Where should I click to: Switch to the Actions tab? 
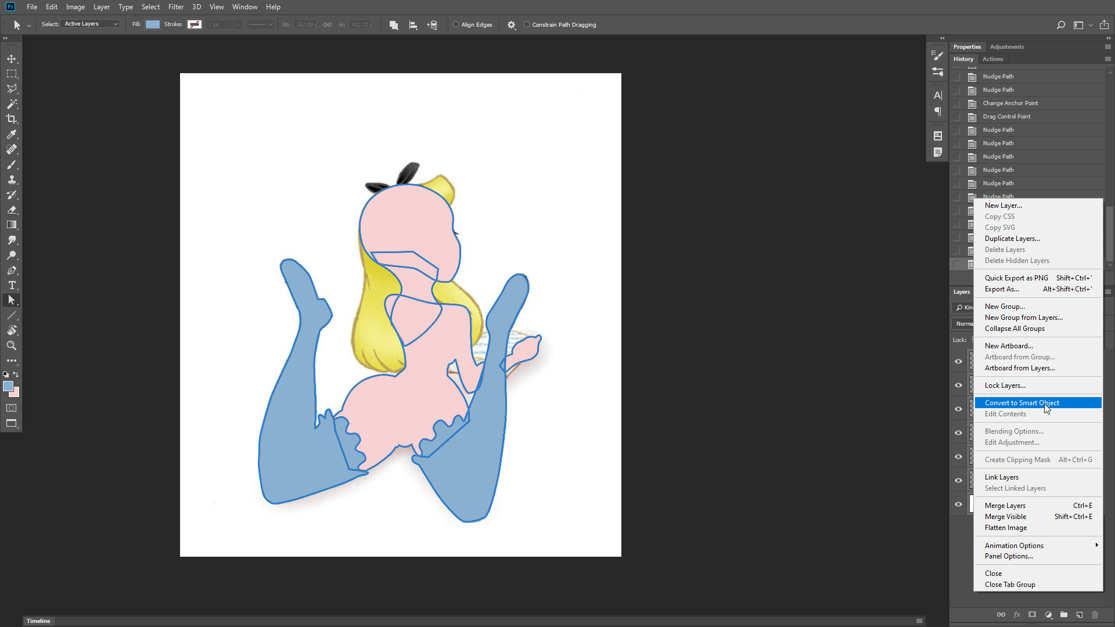pos(992,59)
